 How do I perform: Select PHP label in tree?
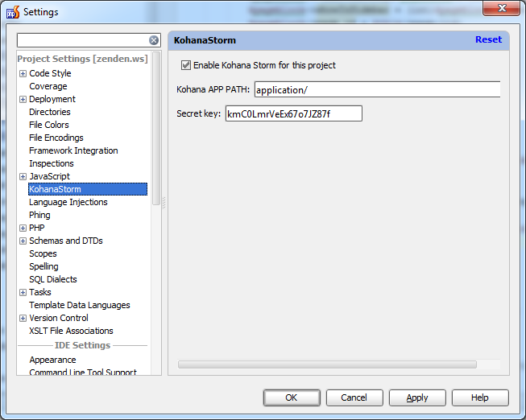coord(36,228)
